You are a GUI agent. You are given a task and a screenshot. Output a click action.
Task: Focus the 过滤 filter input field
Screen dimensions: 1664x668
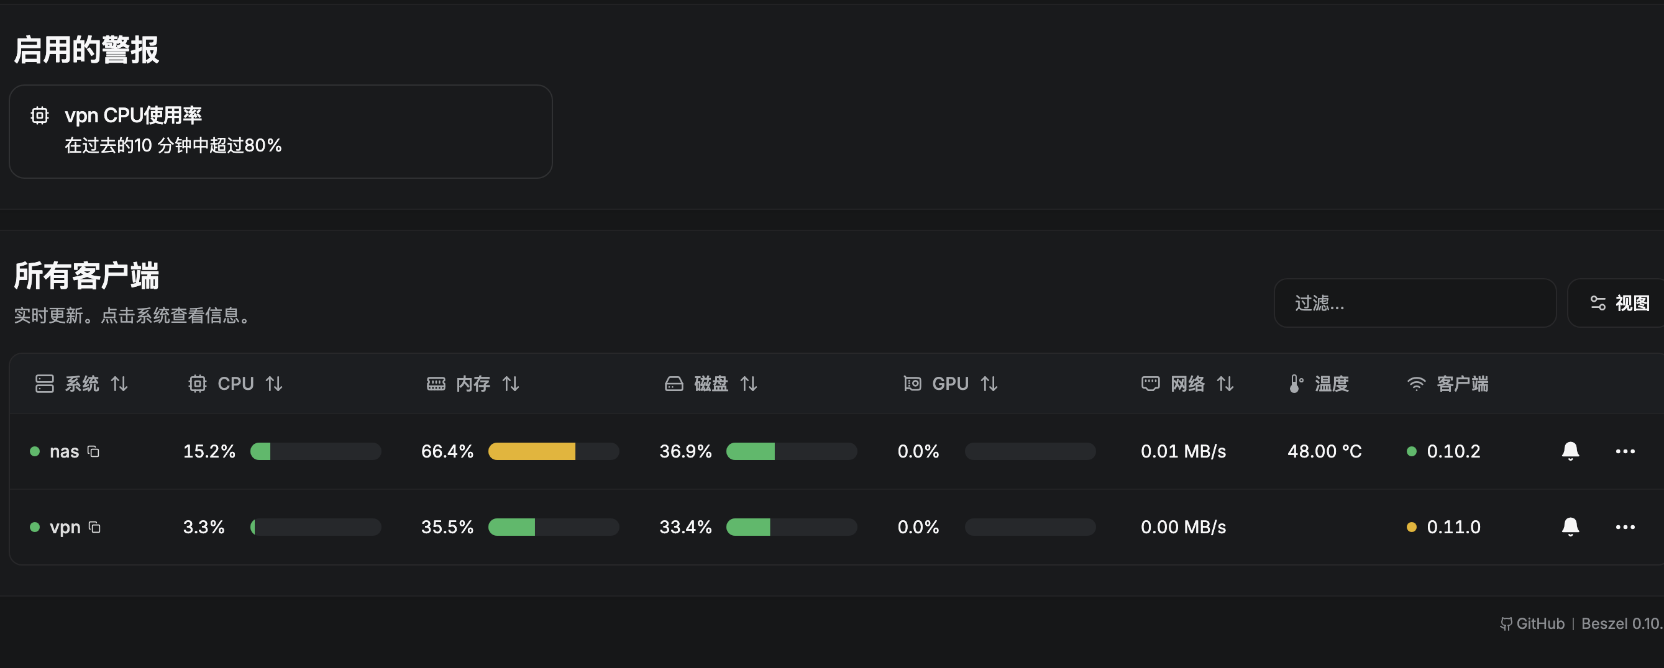[1415, 304]
